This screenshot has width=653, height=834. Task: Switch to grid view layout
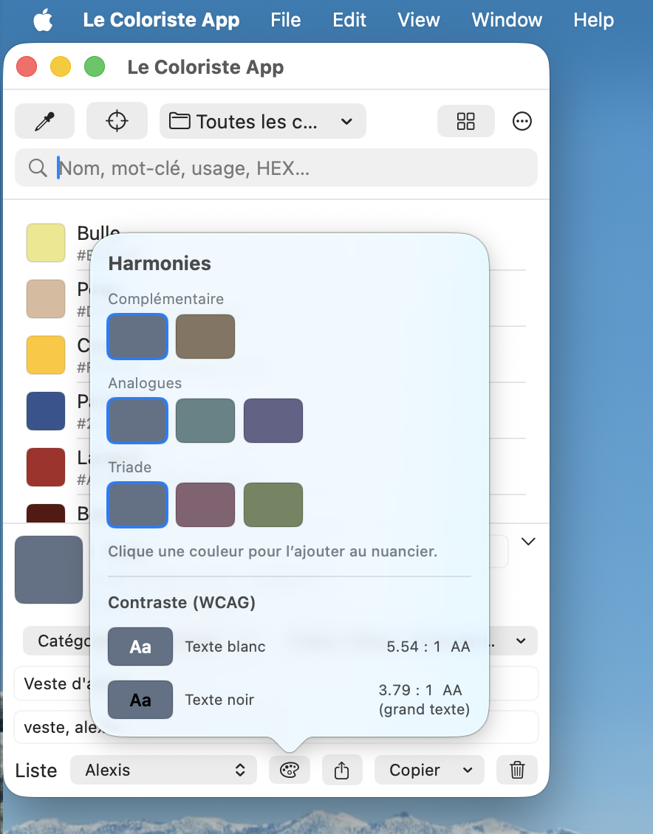point(465,121)
